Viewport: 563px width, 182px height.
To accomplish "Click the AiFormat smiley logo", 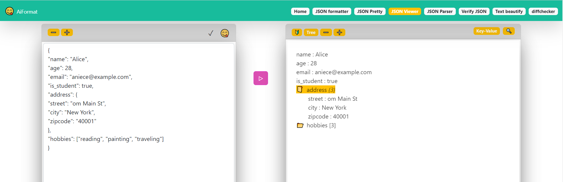I will [x=9, y=11].
